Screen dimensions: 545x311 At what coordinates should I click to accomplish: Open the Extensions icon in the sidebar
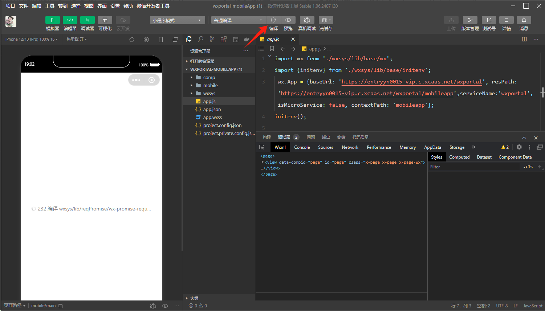pyautogui.click(x=224, y=39)
